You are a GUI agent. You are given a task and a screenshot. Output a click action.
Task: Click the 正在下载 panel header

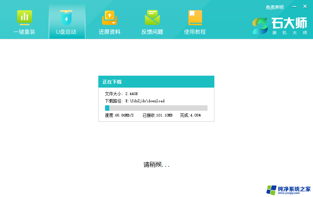click(156, 82)
